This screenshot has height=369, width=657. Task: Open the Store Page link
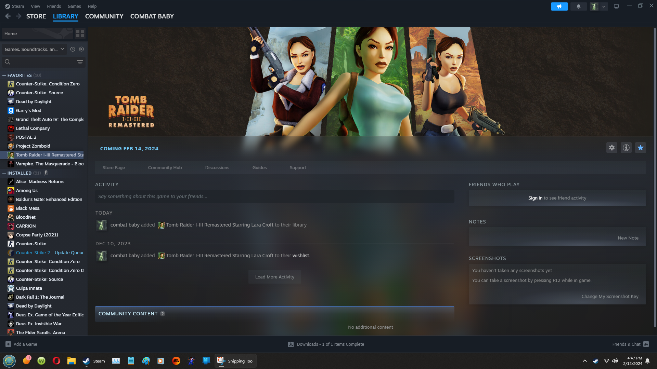coord(114,168)
